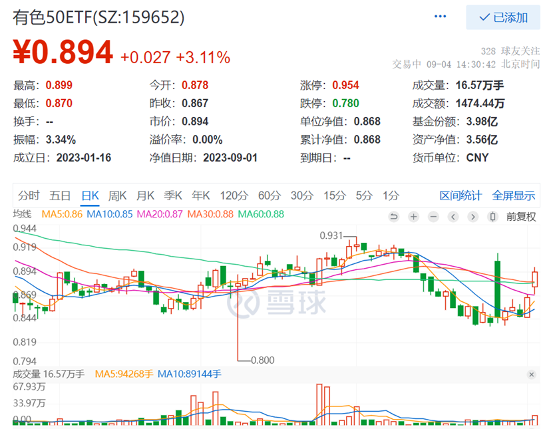
Task: Switch to the 1分 interval tab
Action: click(391, 196)
